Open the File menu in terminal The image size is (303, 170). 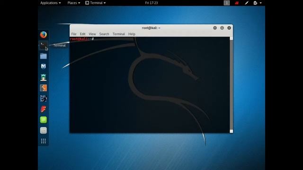coord(74,34)
